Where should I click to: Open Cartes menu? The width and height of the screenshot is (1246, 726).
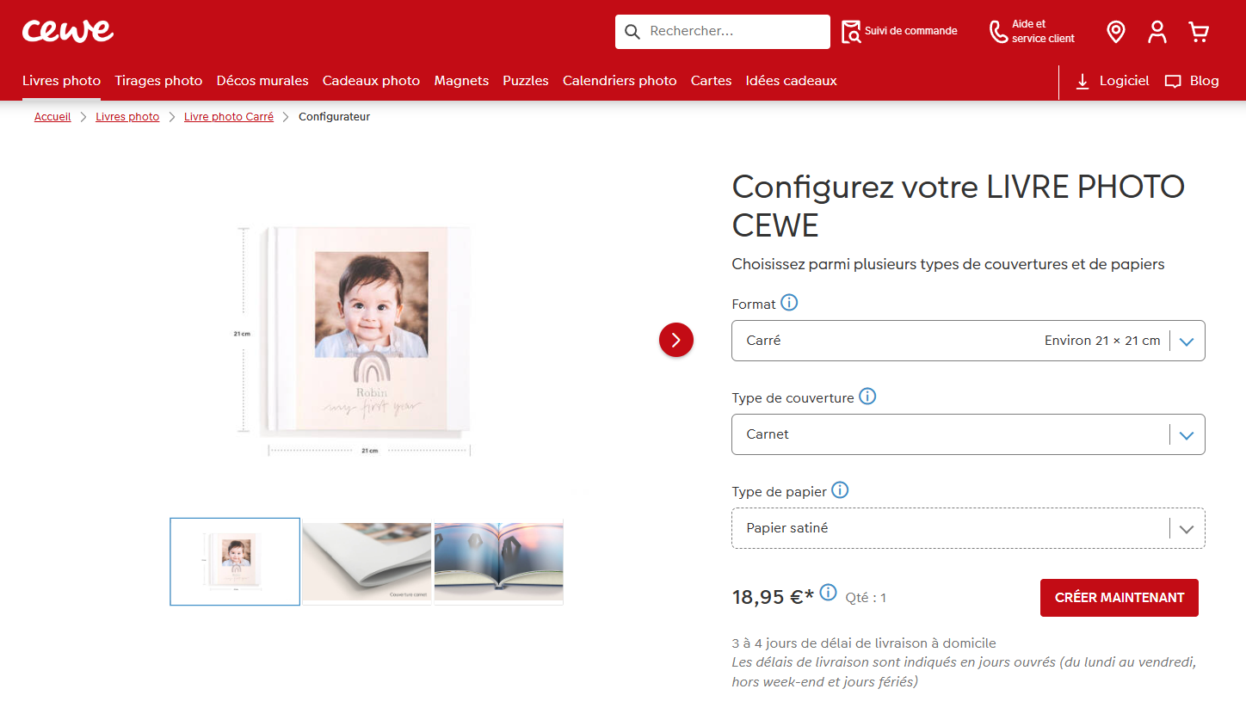tap(711, 81)
